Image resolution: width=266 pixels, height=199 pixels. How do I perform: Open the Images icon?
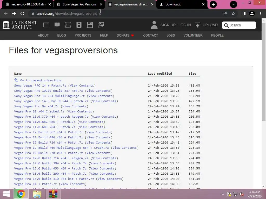coord(101,25)
